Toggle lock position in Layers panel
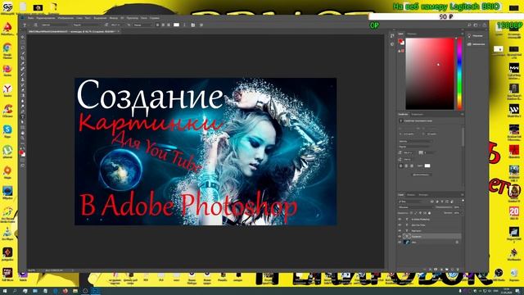The height and width of the screenshot is (295, 524). click(x=420, y=213)
